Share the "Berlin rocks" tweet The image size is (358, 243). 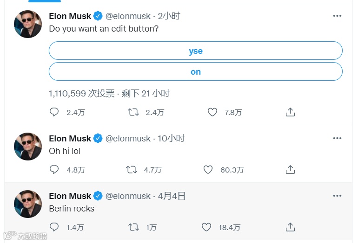(x=290, y=227)
